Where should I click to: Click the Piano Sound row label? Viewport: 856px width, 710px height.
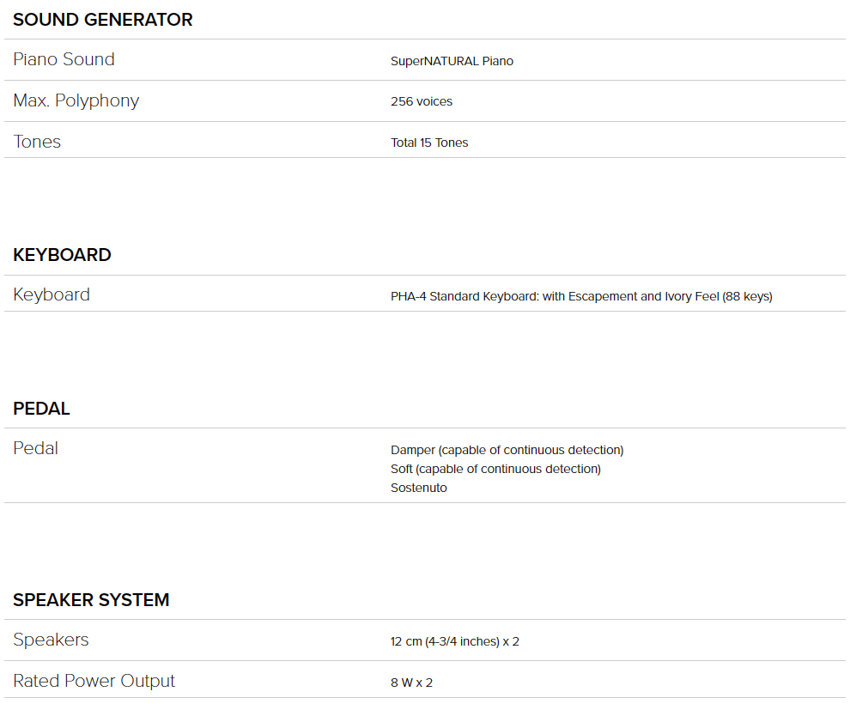pyautogui.click(x=64, y=59)
